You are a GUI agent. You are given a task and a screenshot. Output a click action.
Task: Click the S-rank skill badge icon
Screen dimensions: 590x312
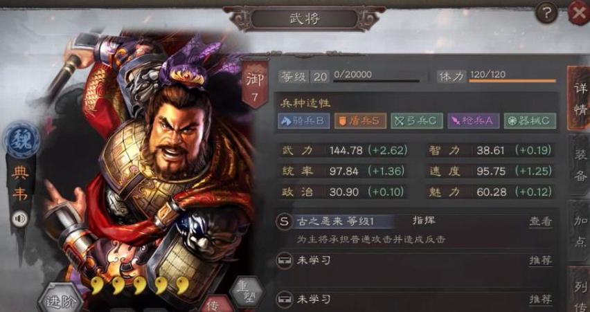coord(284,222)
